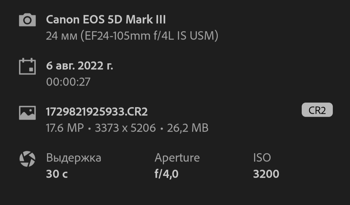Click the camera icon
This screenshot has width=350, height=205.
click(x=27, y=20)
